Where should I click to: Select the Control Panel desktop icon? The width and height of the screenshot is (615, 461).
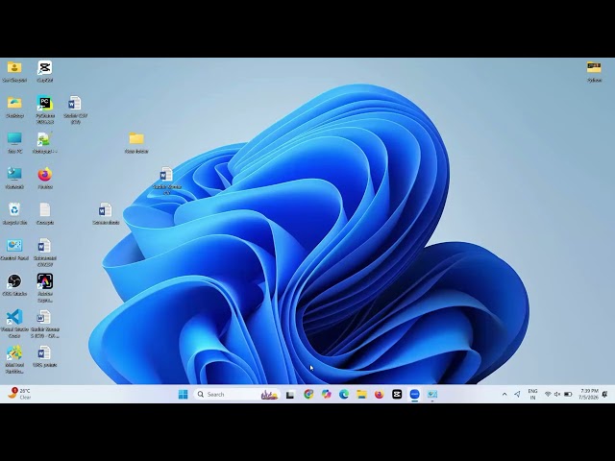(x=14, y=250)
